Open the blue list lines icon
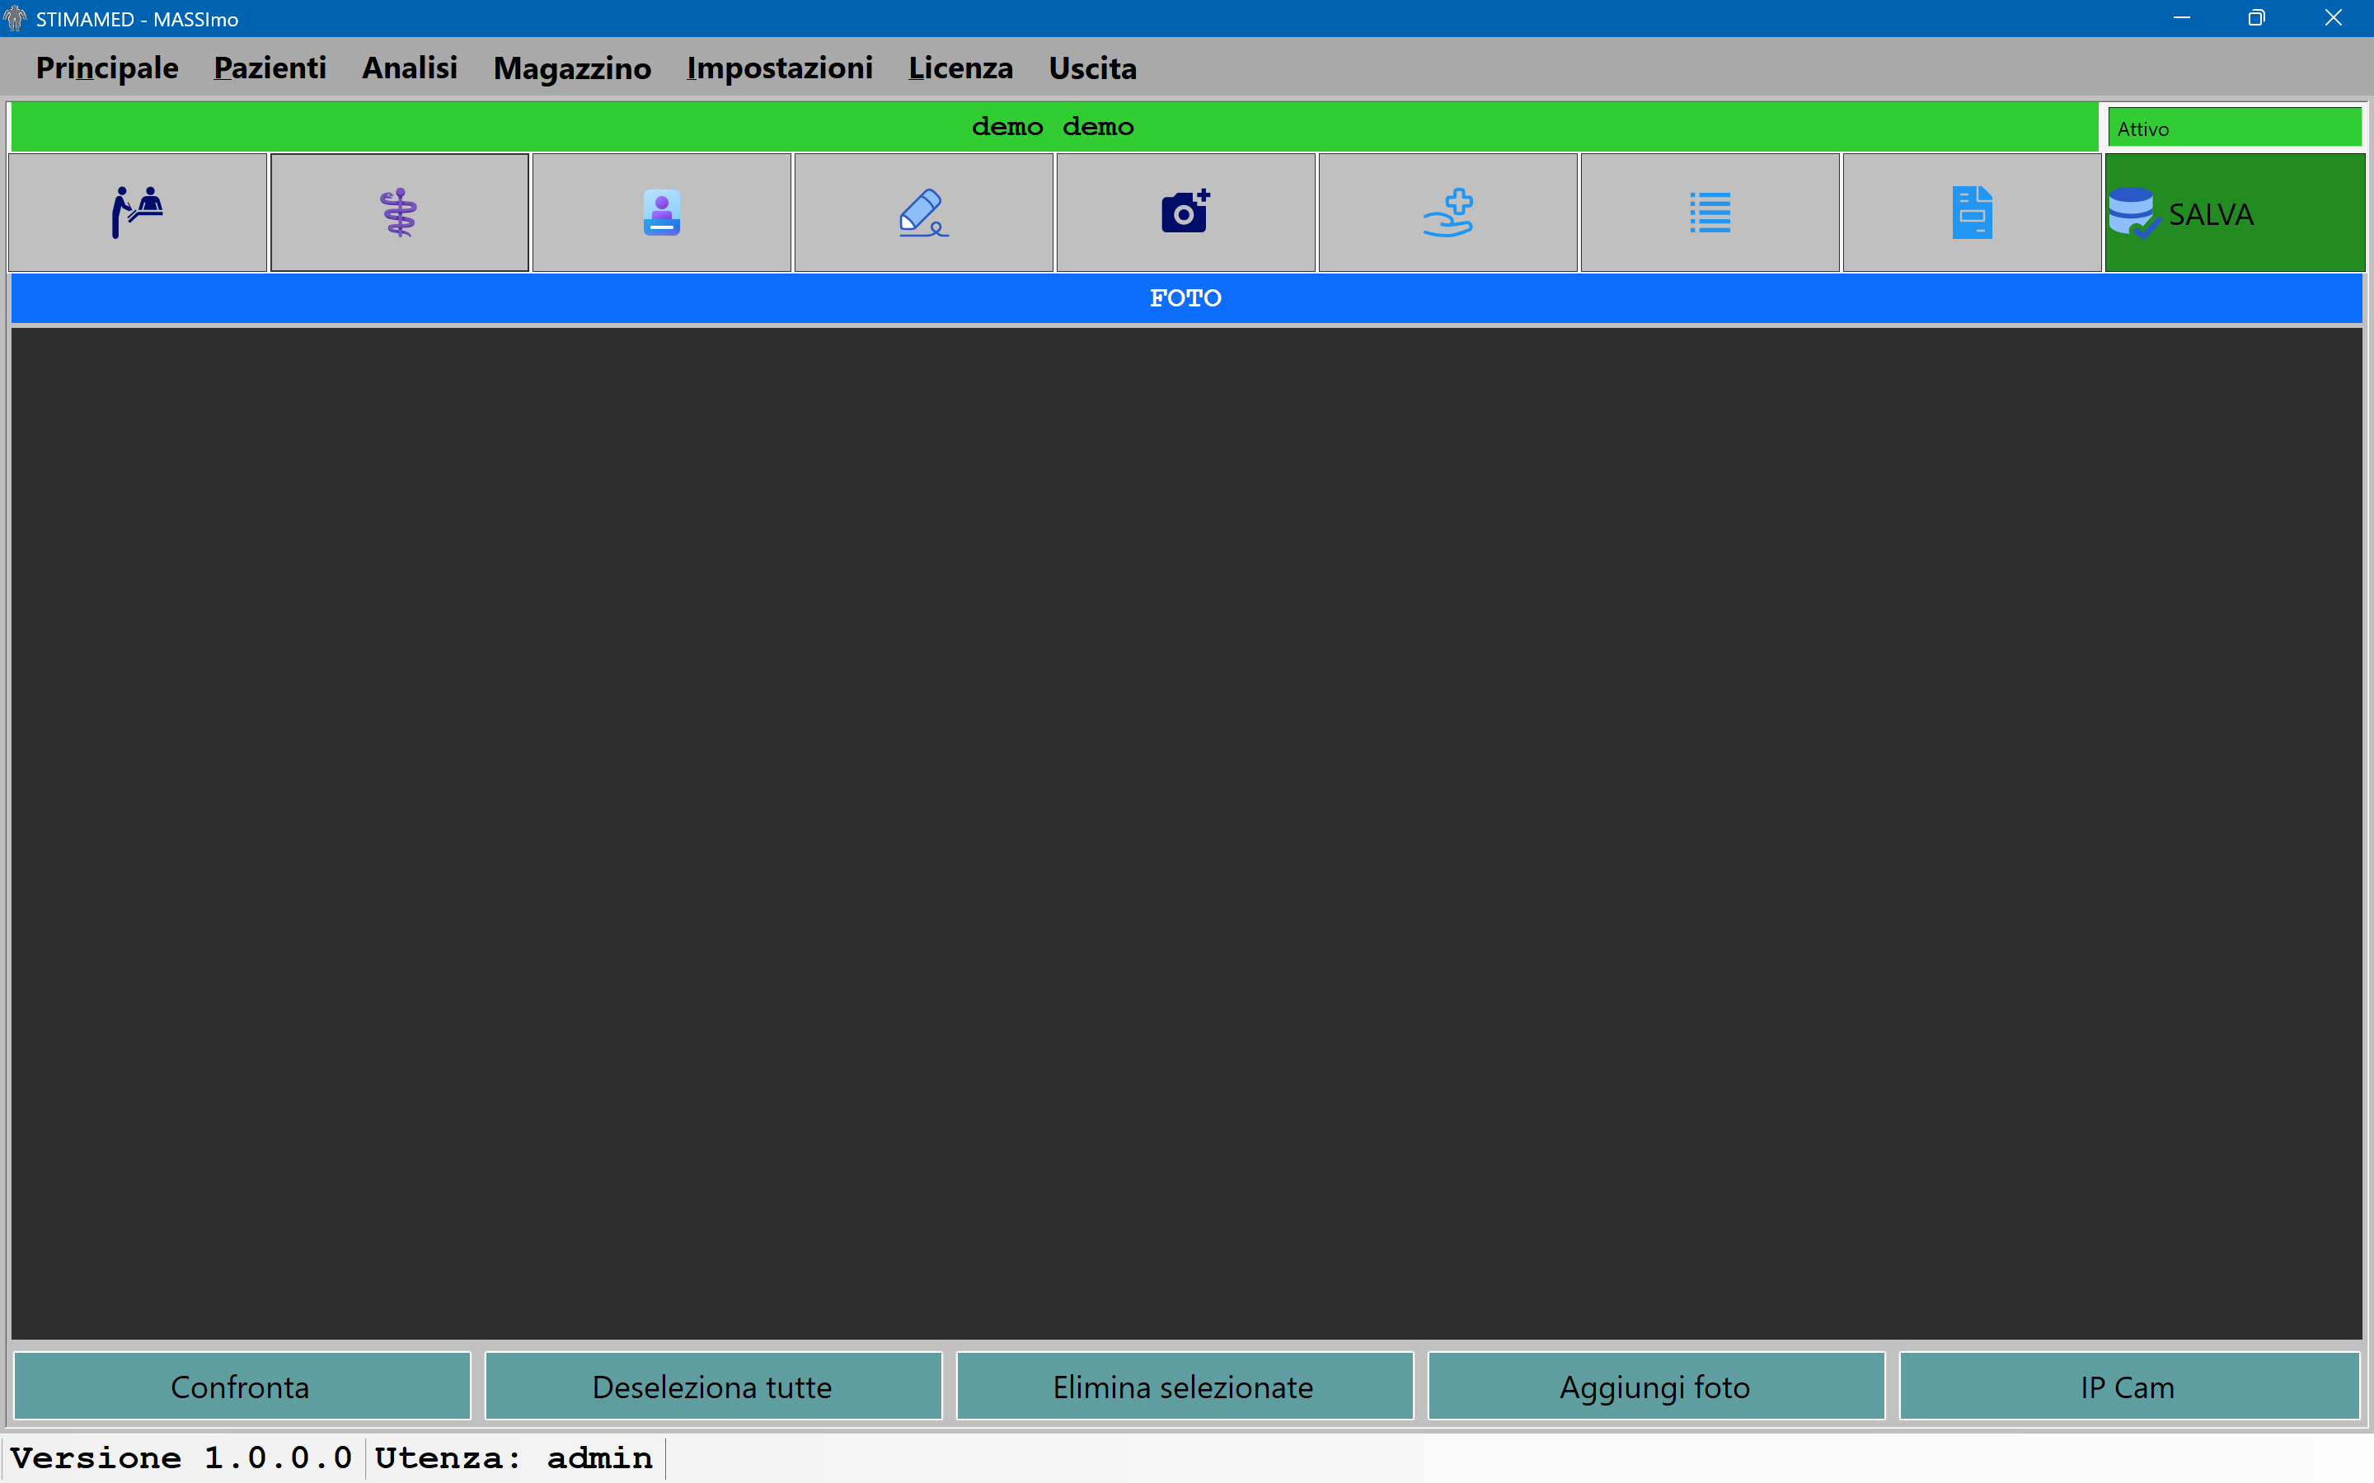The height and width of the screenshot is (1483, 2374). [x=1710, y=212]
